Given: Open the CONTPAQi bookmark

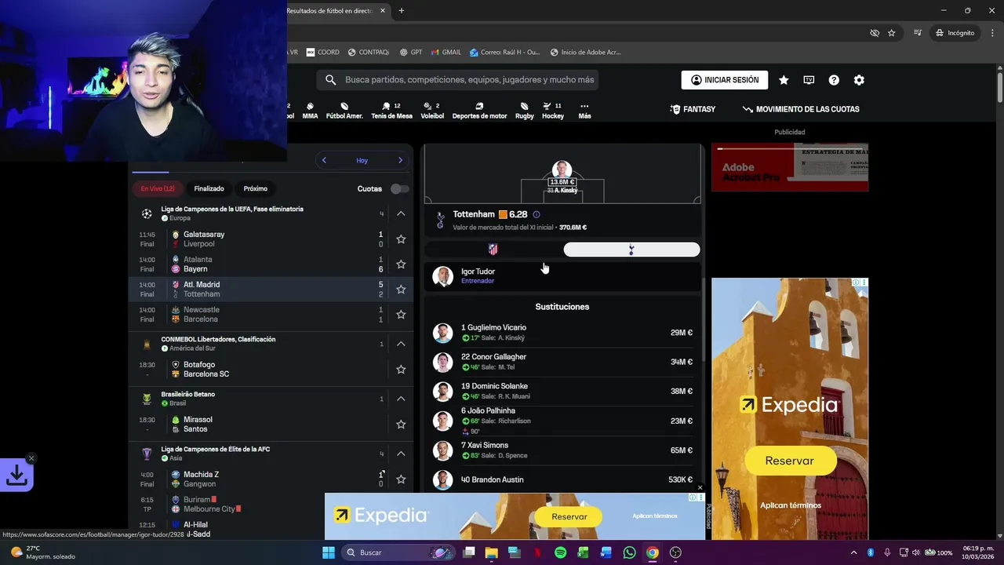Looking at the screenshot, I should pyautogui.click(x=369, y=53).
